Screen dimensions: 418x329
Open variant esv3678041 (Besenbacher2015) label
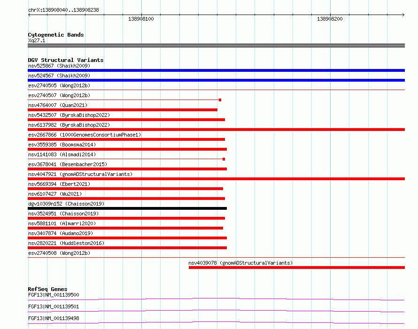coord(68,164)
